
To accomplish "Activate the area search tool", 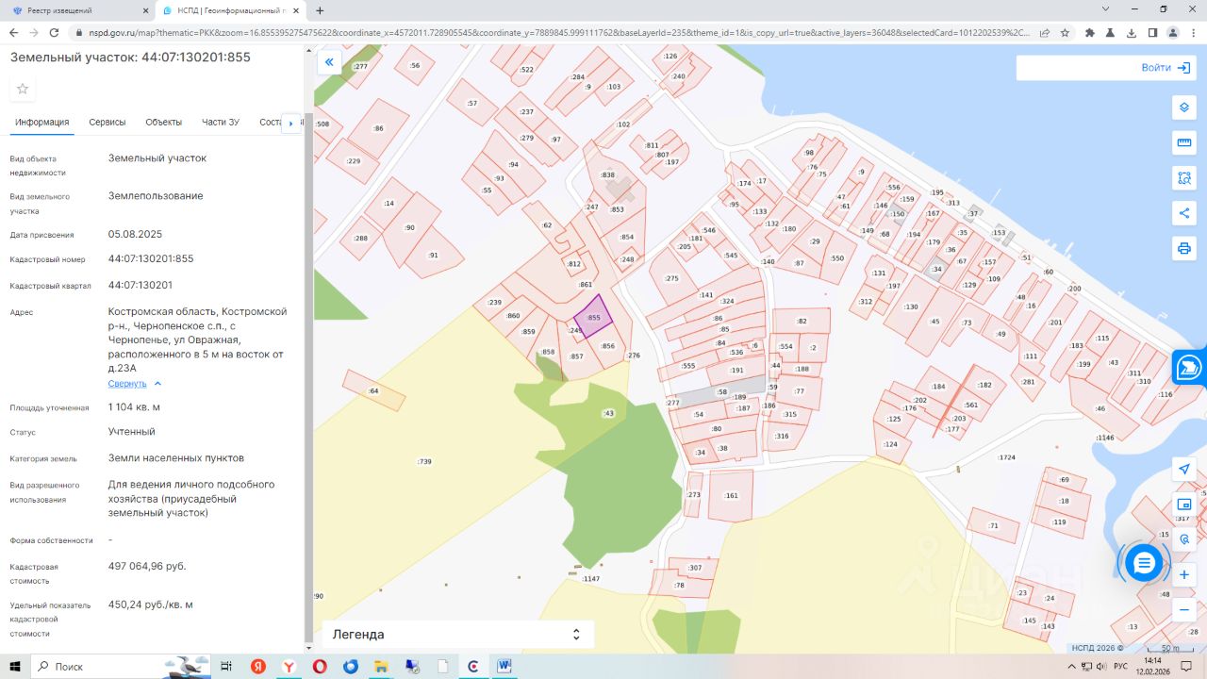I will point(1184,178).
